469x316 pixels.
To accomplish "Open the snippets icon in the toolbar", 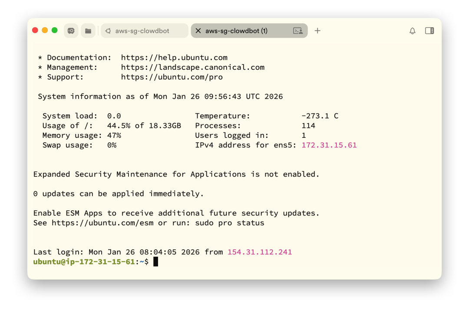I will (x=71, y=31).
